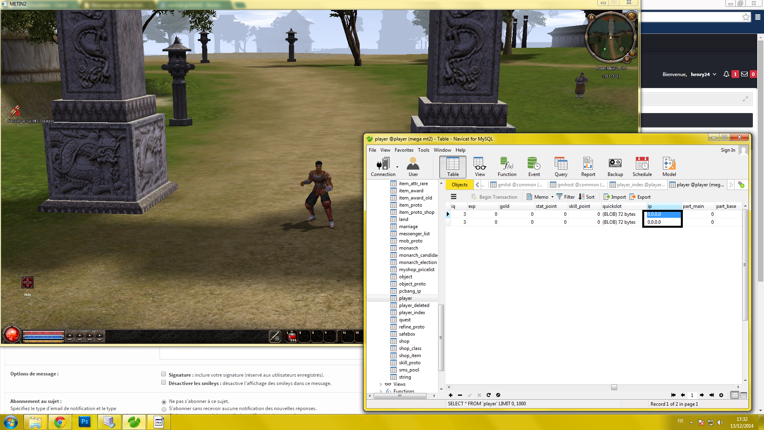Bookmark page with Chrome star icon
The width and height of the screenshot is (764, 430).
coord(746,17)
